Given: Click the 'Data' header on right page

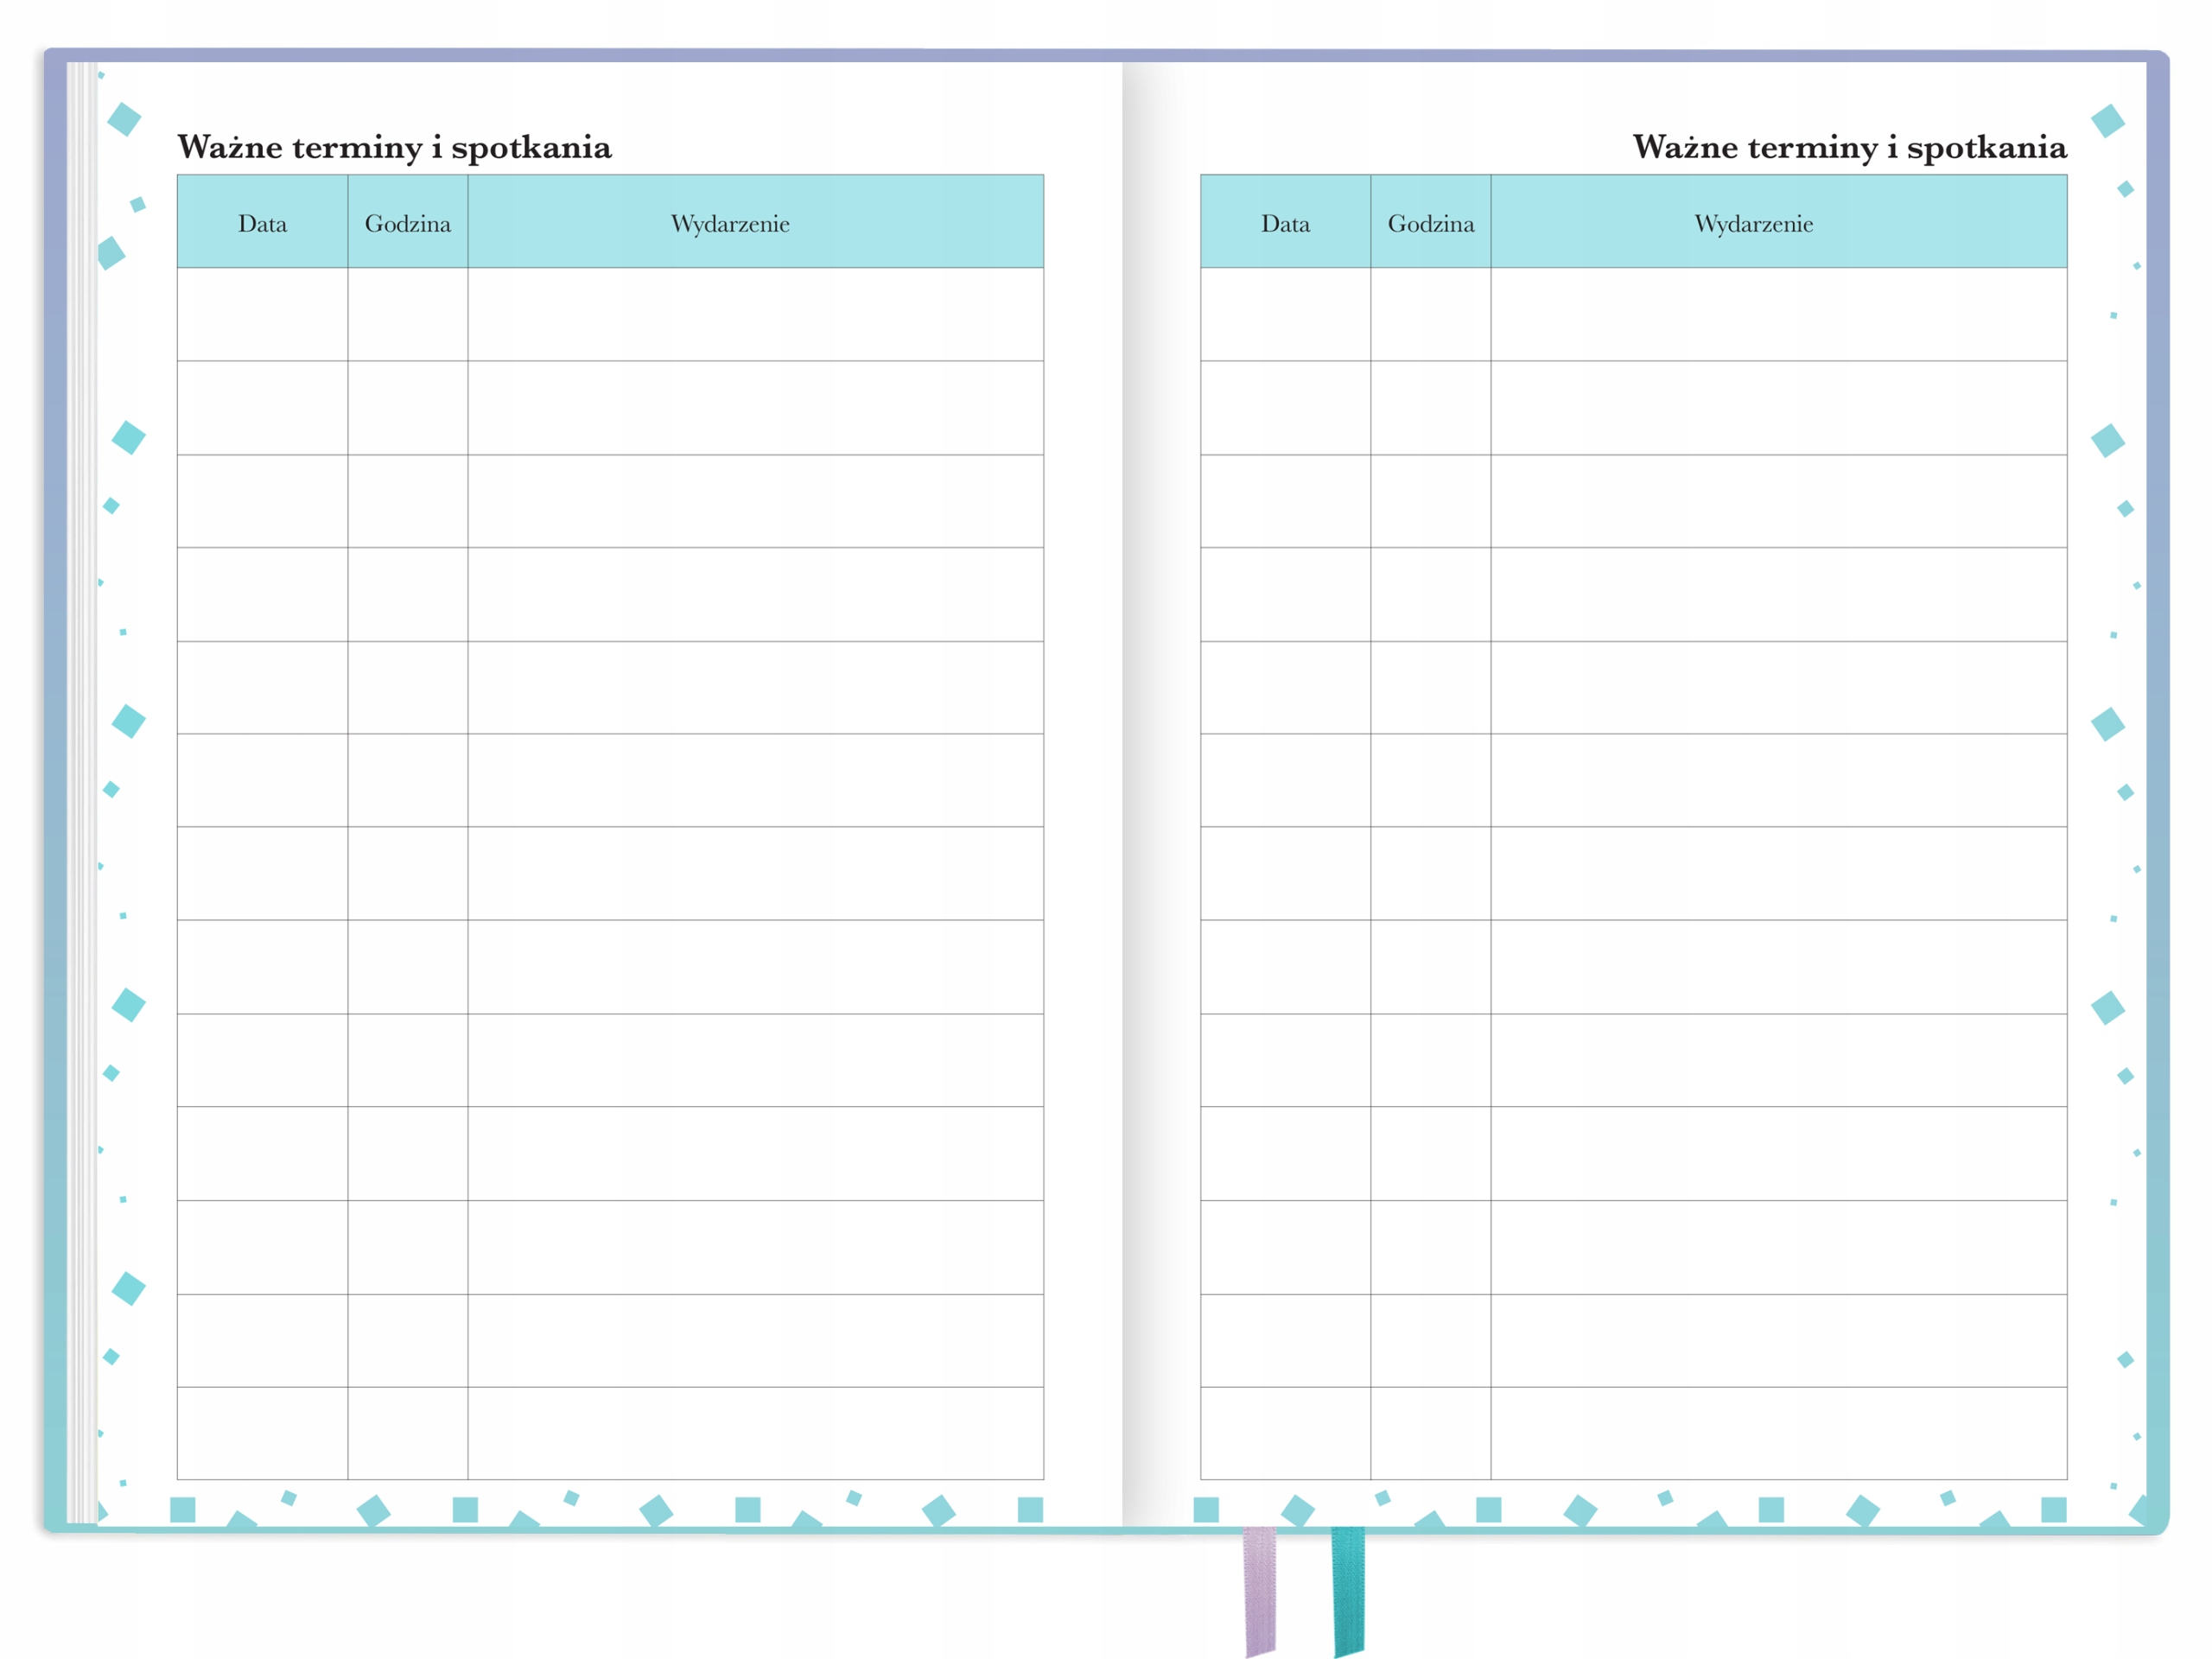Looking at the screenshot, I should click(x=1285, y=223).
